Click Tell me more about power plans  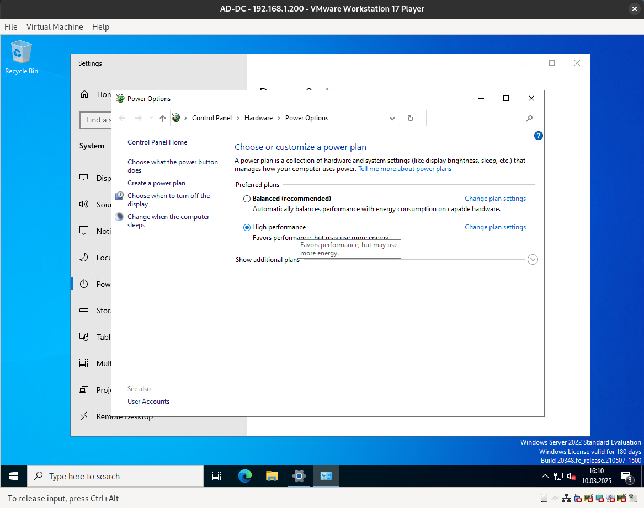click(405, 169)
